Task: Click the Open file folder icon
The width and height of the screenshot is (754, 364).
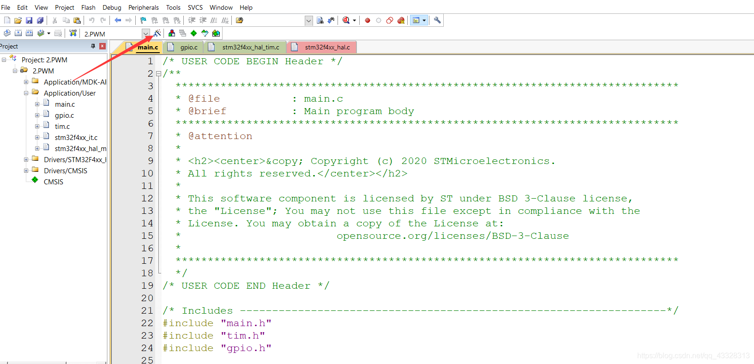Action: [x=18, y=20]
